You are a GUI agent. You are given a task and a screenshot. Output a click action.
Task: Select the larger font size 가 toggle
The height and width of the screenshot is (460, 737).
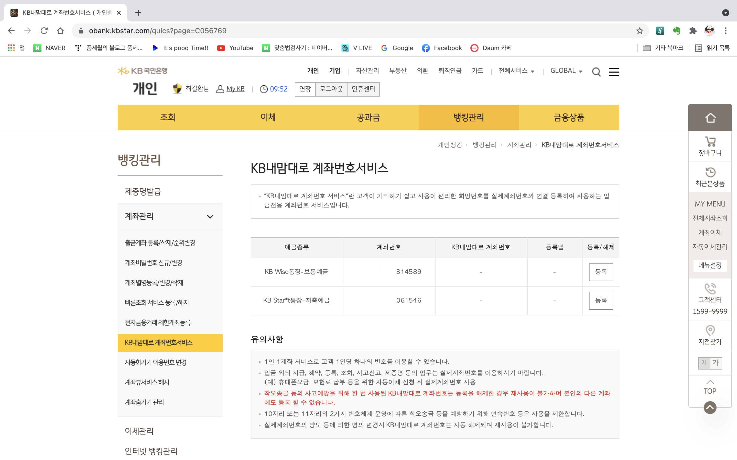pyautogui.click(x=716, y=363)
